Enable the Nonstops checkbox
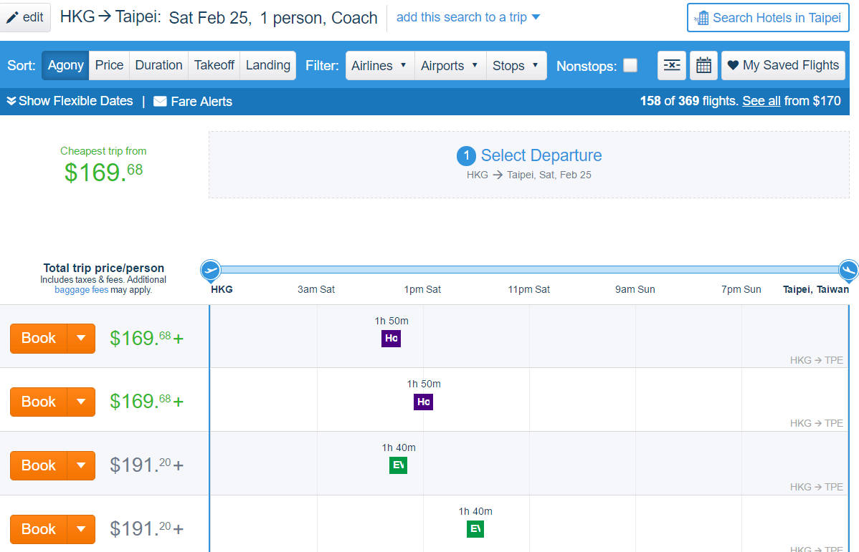Viewport: 859px width, 552px height. (x=630, y=65)
